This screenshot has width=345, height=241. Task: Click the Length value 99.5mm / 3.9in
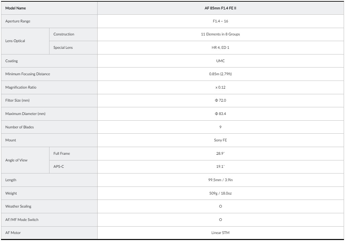click(x=220, y=180)
